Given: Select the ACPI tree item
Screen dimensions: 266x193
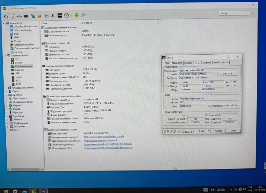Looking at the screenshot, I should point(18,84).
